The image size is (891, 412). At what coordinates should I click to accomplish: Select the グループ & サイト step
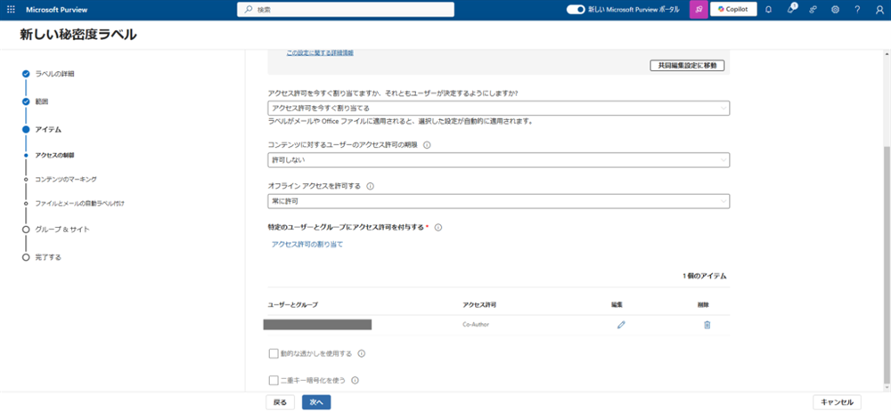point(62,230)
